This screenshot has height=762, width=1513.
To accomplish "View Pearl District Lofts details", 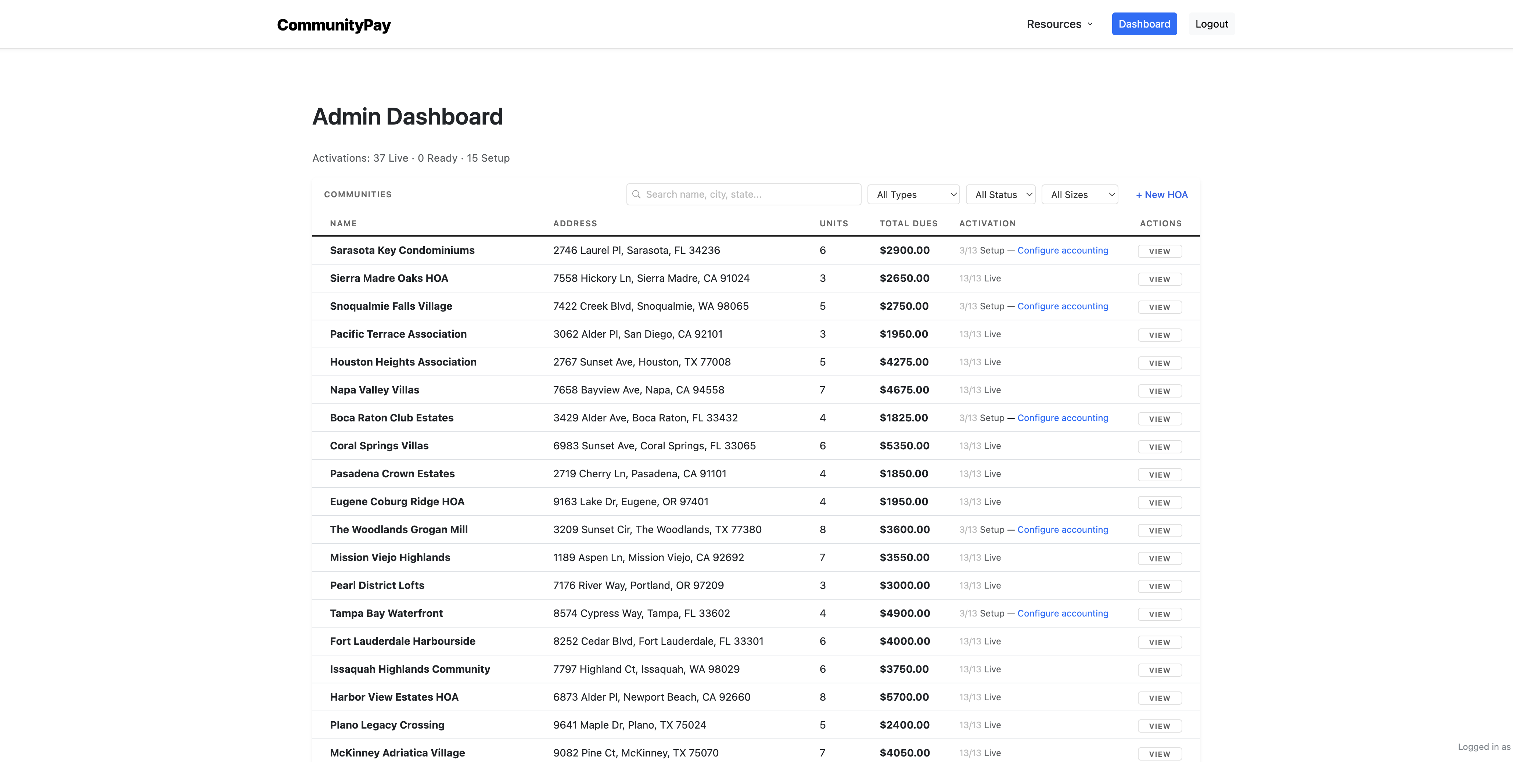I will click(x=1160, y=586).
